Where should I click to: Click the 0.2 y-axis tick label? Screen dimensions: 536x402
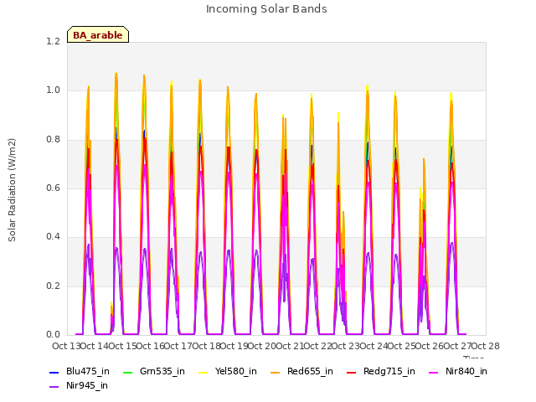pyautogui.click(x=54, y=286)
